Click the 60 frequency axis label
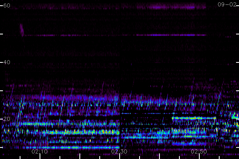The height and width of the screenshot is (159, 239). point(7,6)
